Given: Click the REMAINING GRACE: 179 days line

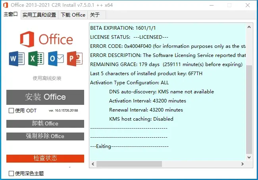Looking at the screenshot, I should point(166,64).
